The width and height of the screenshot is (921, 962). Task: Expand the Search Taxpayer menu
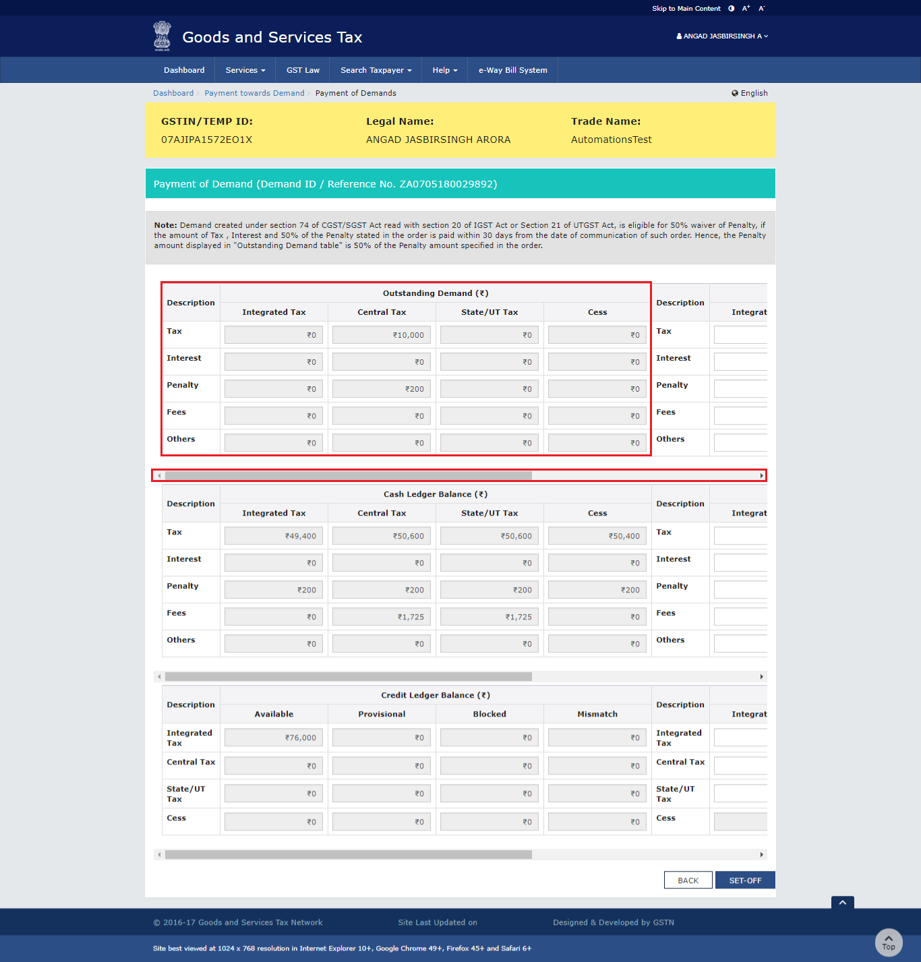(x=376, y=70)
